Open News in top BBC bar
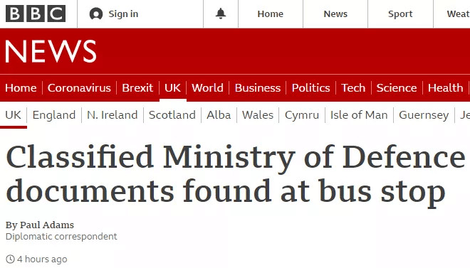 tap(335, 14)
